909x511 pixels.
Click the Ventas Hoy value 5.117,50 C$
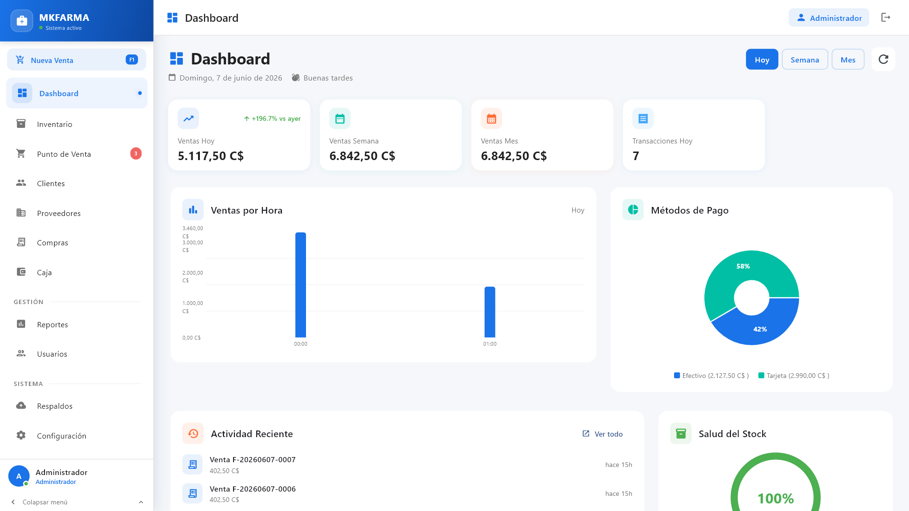pos(211,156)
